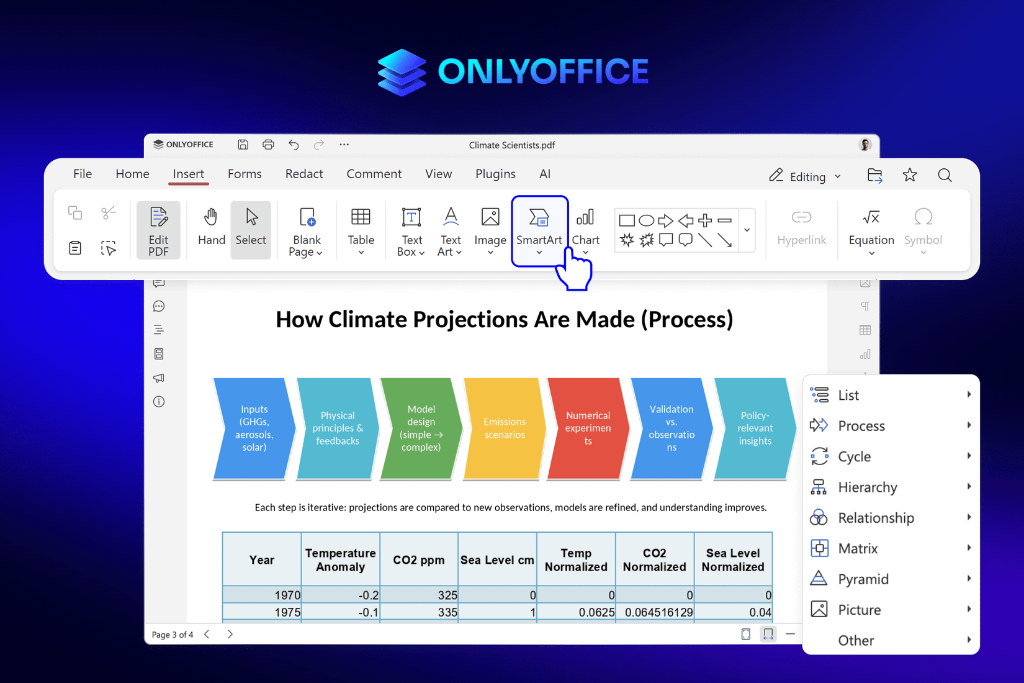
Task: Open paragraph settings in right sidebar
Action: coord(865,306)
